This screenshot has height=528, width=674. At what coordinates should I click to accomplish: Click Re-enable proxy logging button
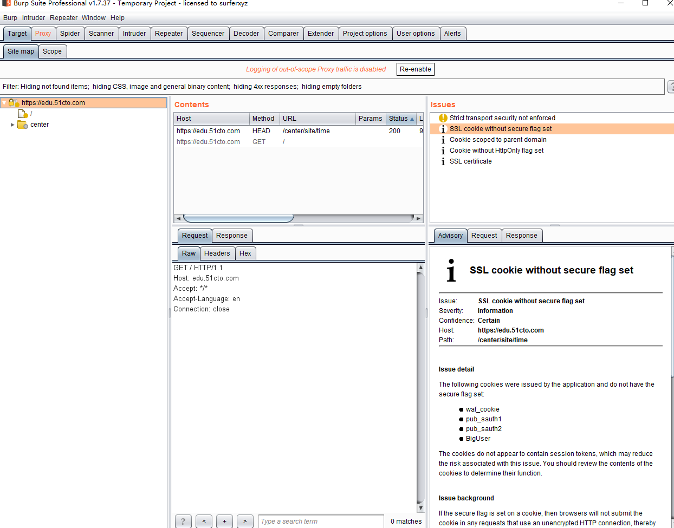pyautogui.click(x=416, y=69)
